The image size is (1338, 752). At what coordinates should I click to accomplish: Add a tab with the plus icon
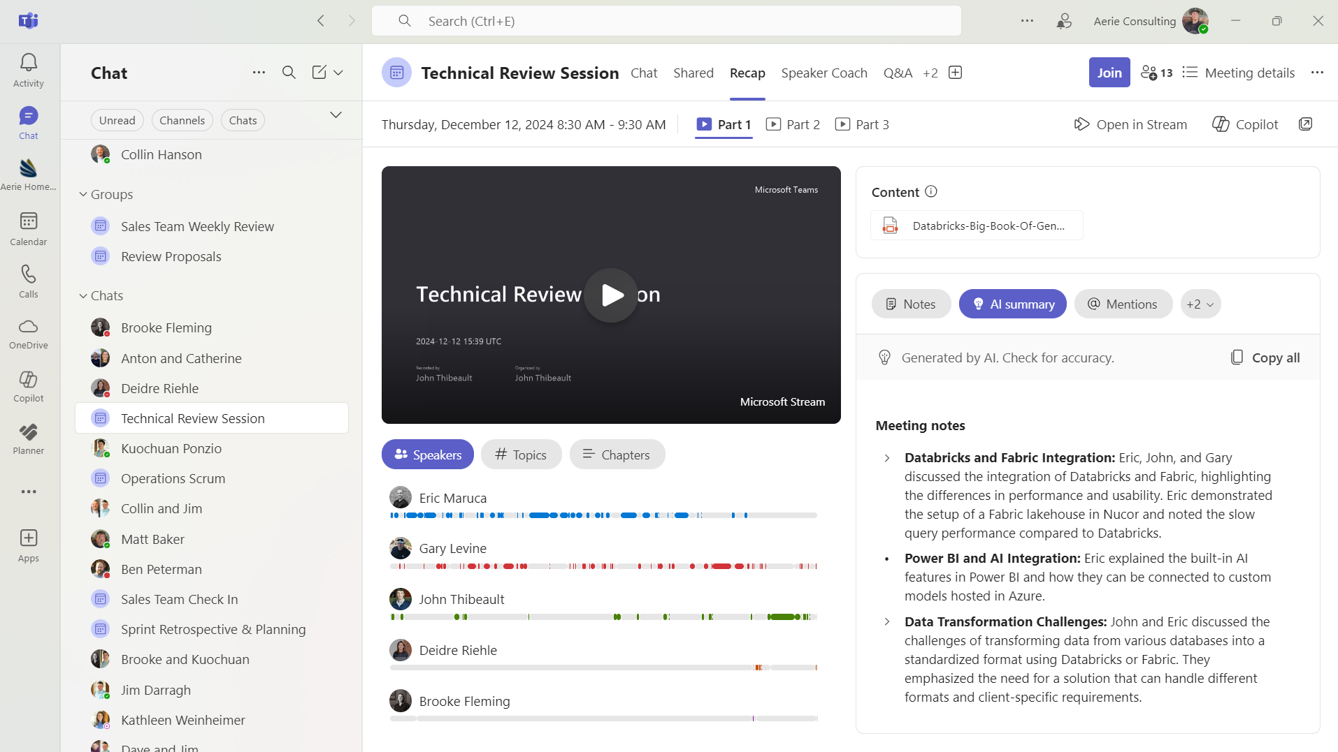click(x=955, y=73)
